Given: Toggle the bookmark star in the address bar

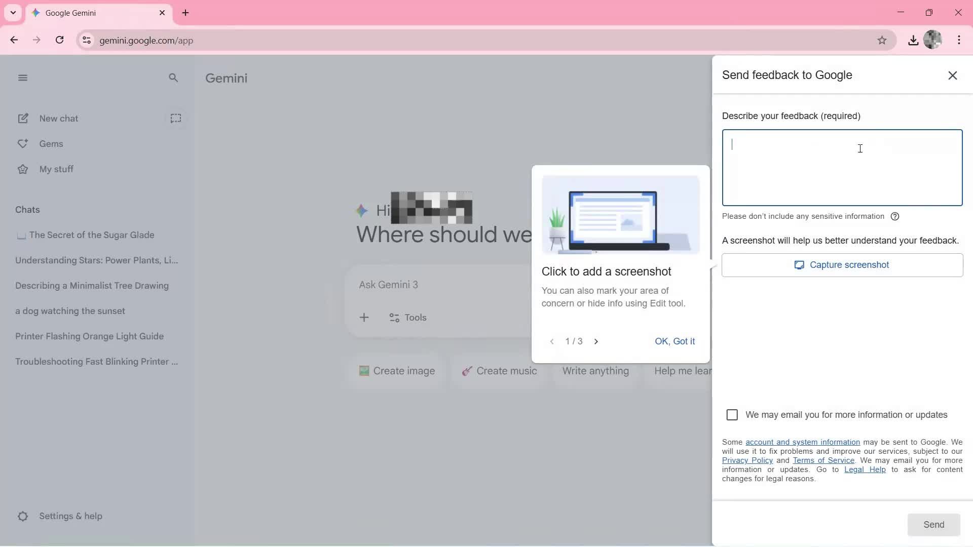Looking at the screenshot, I should pyautogui.click(x=882, y=40).
